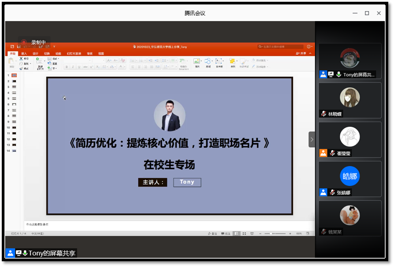
Task: Switch to the 设计 ribbon tab
Action: click(35, 53)
